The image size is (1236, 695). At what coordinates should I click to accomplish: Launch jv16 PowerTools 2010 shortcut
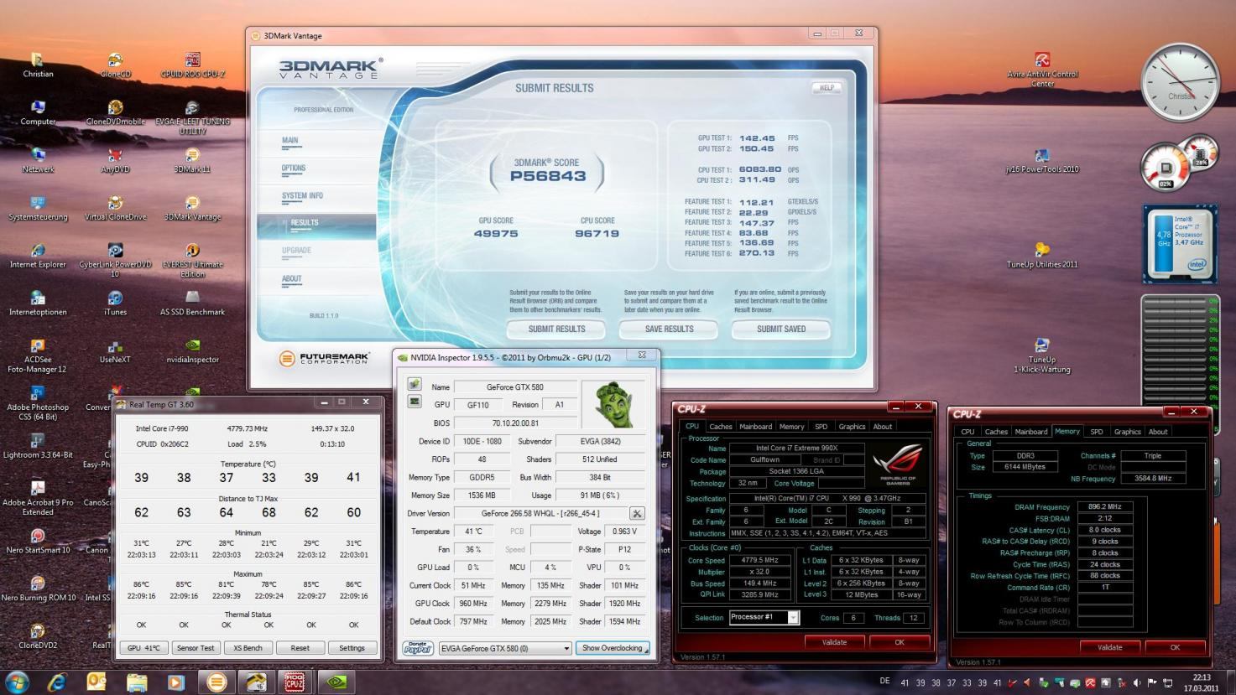(1042, 161)
